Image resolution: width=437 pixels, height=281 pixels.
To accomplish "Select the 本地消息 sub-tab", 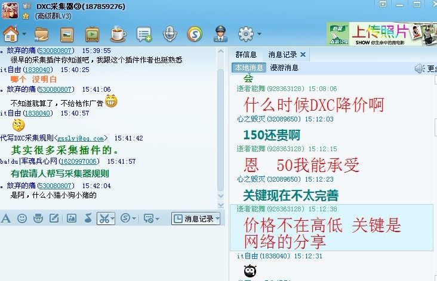I will click(x=249, y=68).
